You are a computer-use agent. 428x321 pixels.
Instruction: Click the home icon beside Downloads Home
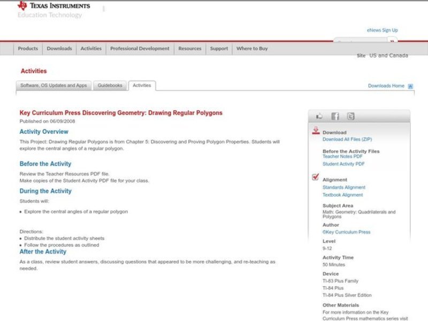[410, 86]
